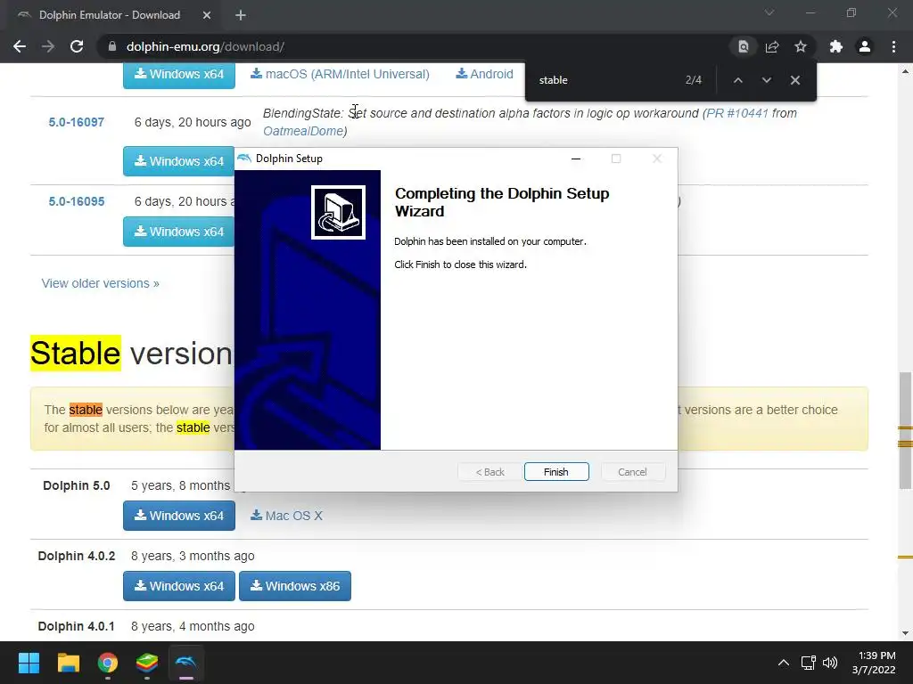913x684 pixels.
Task: Click the page vertical scrollbar thumb
Action: [x=905, y=430]
